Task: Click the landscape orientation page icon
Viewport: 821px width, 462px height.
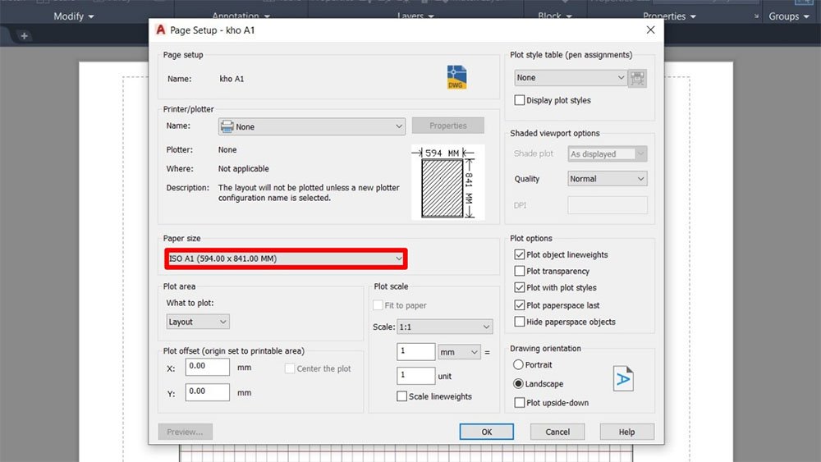Action: pyautogui.click(x=623, y=378)
